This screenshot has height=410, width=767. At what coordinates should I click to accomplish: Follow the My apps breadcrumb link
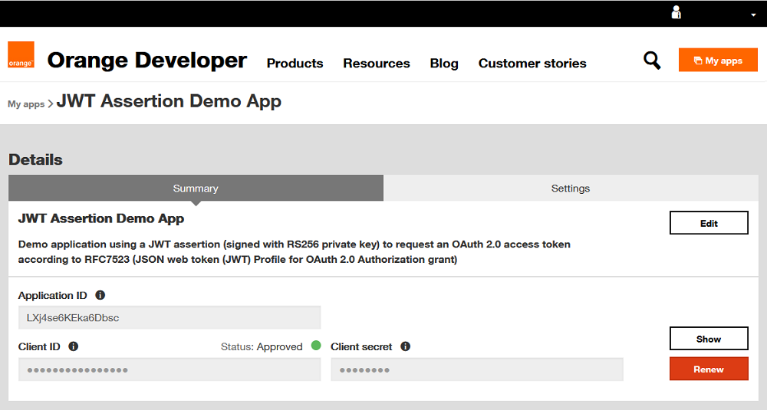coord(26,104)
